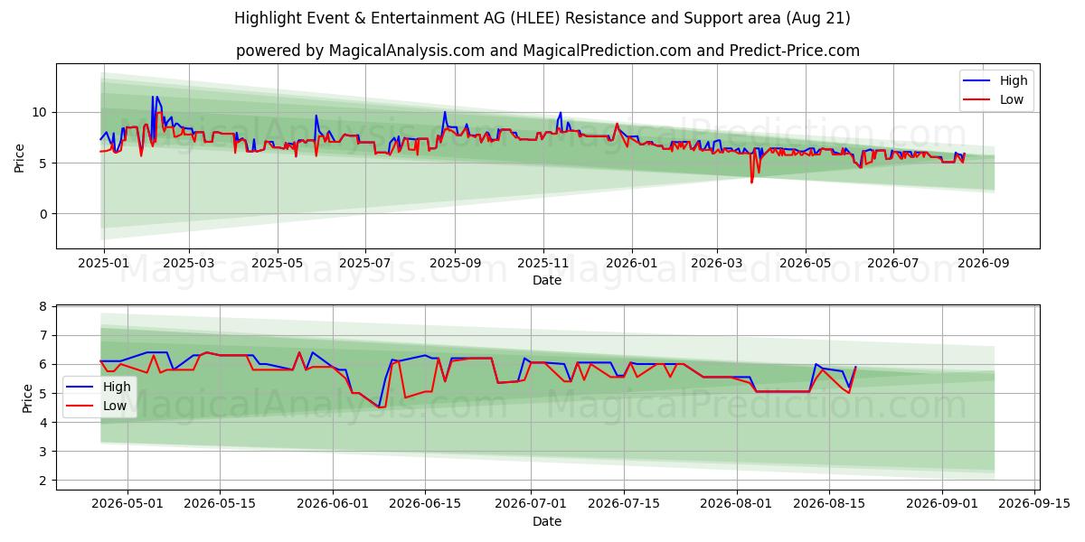Click the '2025-01' tick label
Image resolution: width=1085 pixels, height=542 pixels.
pos(103,263)
